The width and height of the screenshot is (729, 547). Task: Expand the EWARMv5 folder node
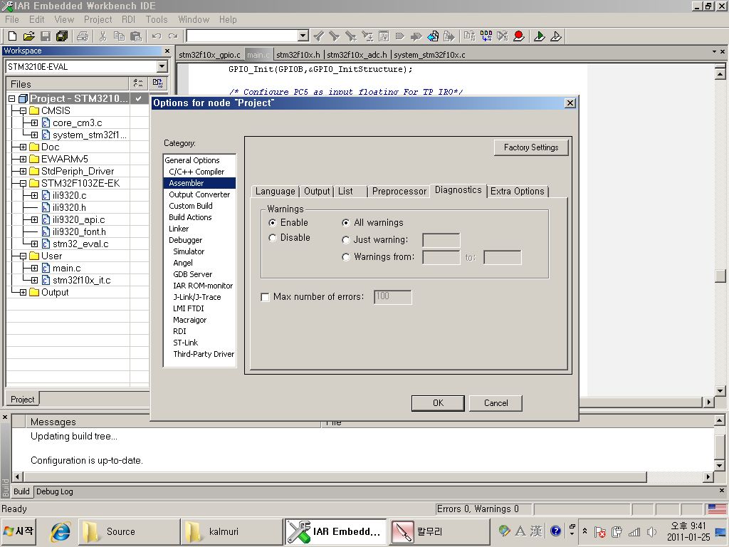[x=23, y=159]
